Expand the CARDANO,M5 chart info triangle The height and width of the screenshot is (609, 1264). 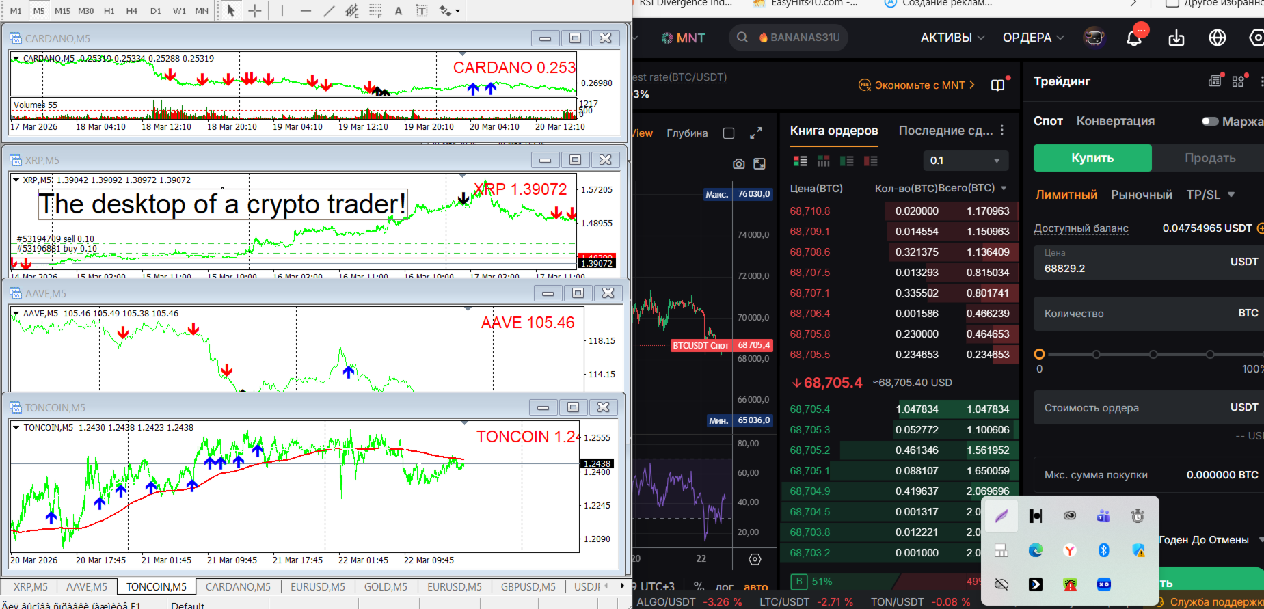click(16, 59)
